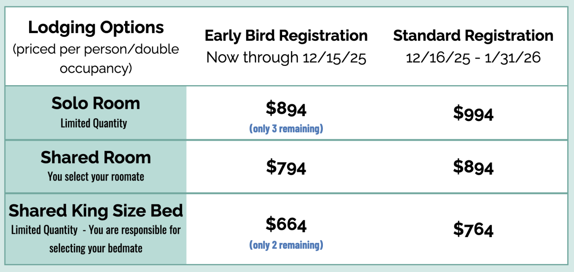The height and width of the screenshot is (272, 574).
Task: Click the only 3 remaining notice
Action: coord(286,129)
